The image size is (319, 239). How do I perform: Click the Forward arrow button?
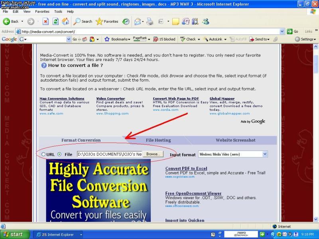(31, 22)
